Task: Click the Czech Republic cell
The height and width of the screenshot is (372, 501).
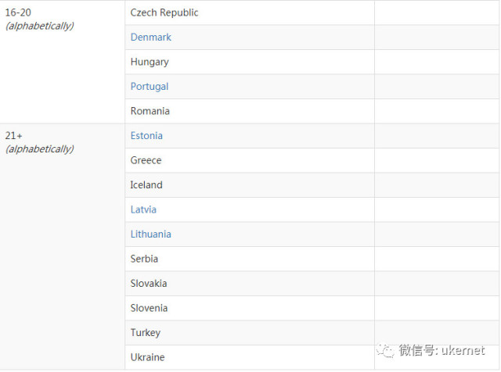Action: tap(164, 13)
